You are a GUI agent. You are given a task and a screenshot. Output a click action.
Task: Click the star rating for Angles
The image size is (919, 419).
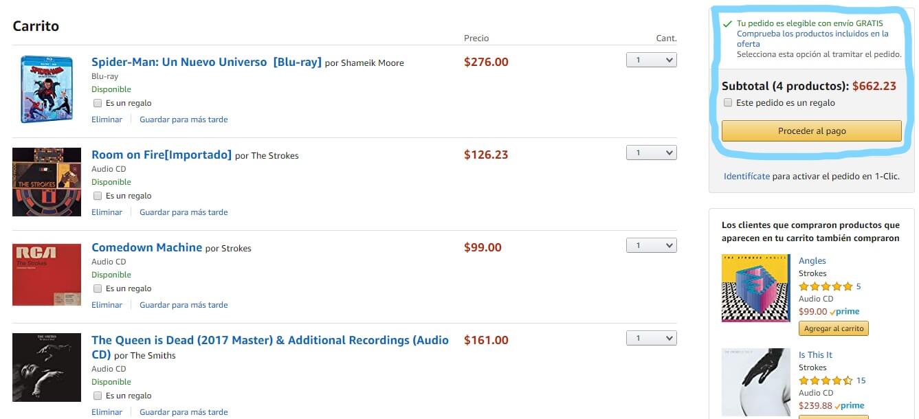tap(826, 286)
